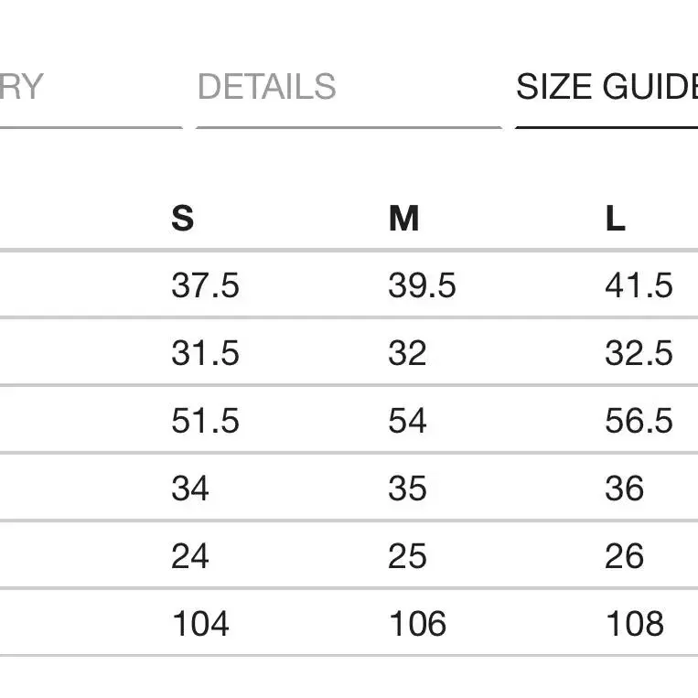This screenshot has height=698, width=698.
Task: Select the 37.5 measurement cell
Action: point(205,285)
